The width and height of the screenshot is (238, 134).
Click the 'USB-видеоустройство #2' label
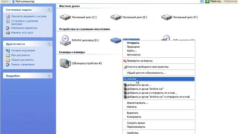tap(87, 63)
